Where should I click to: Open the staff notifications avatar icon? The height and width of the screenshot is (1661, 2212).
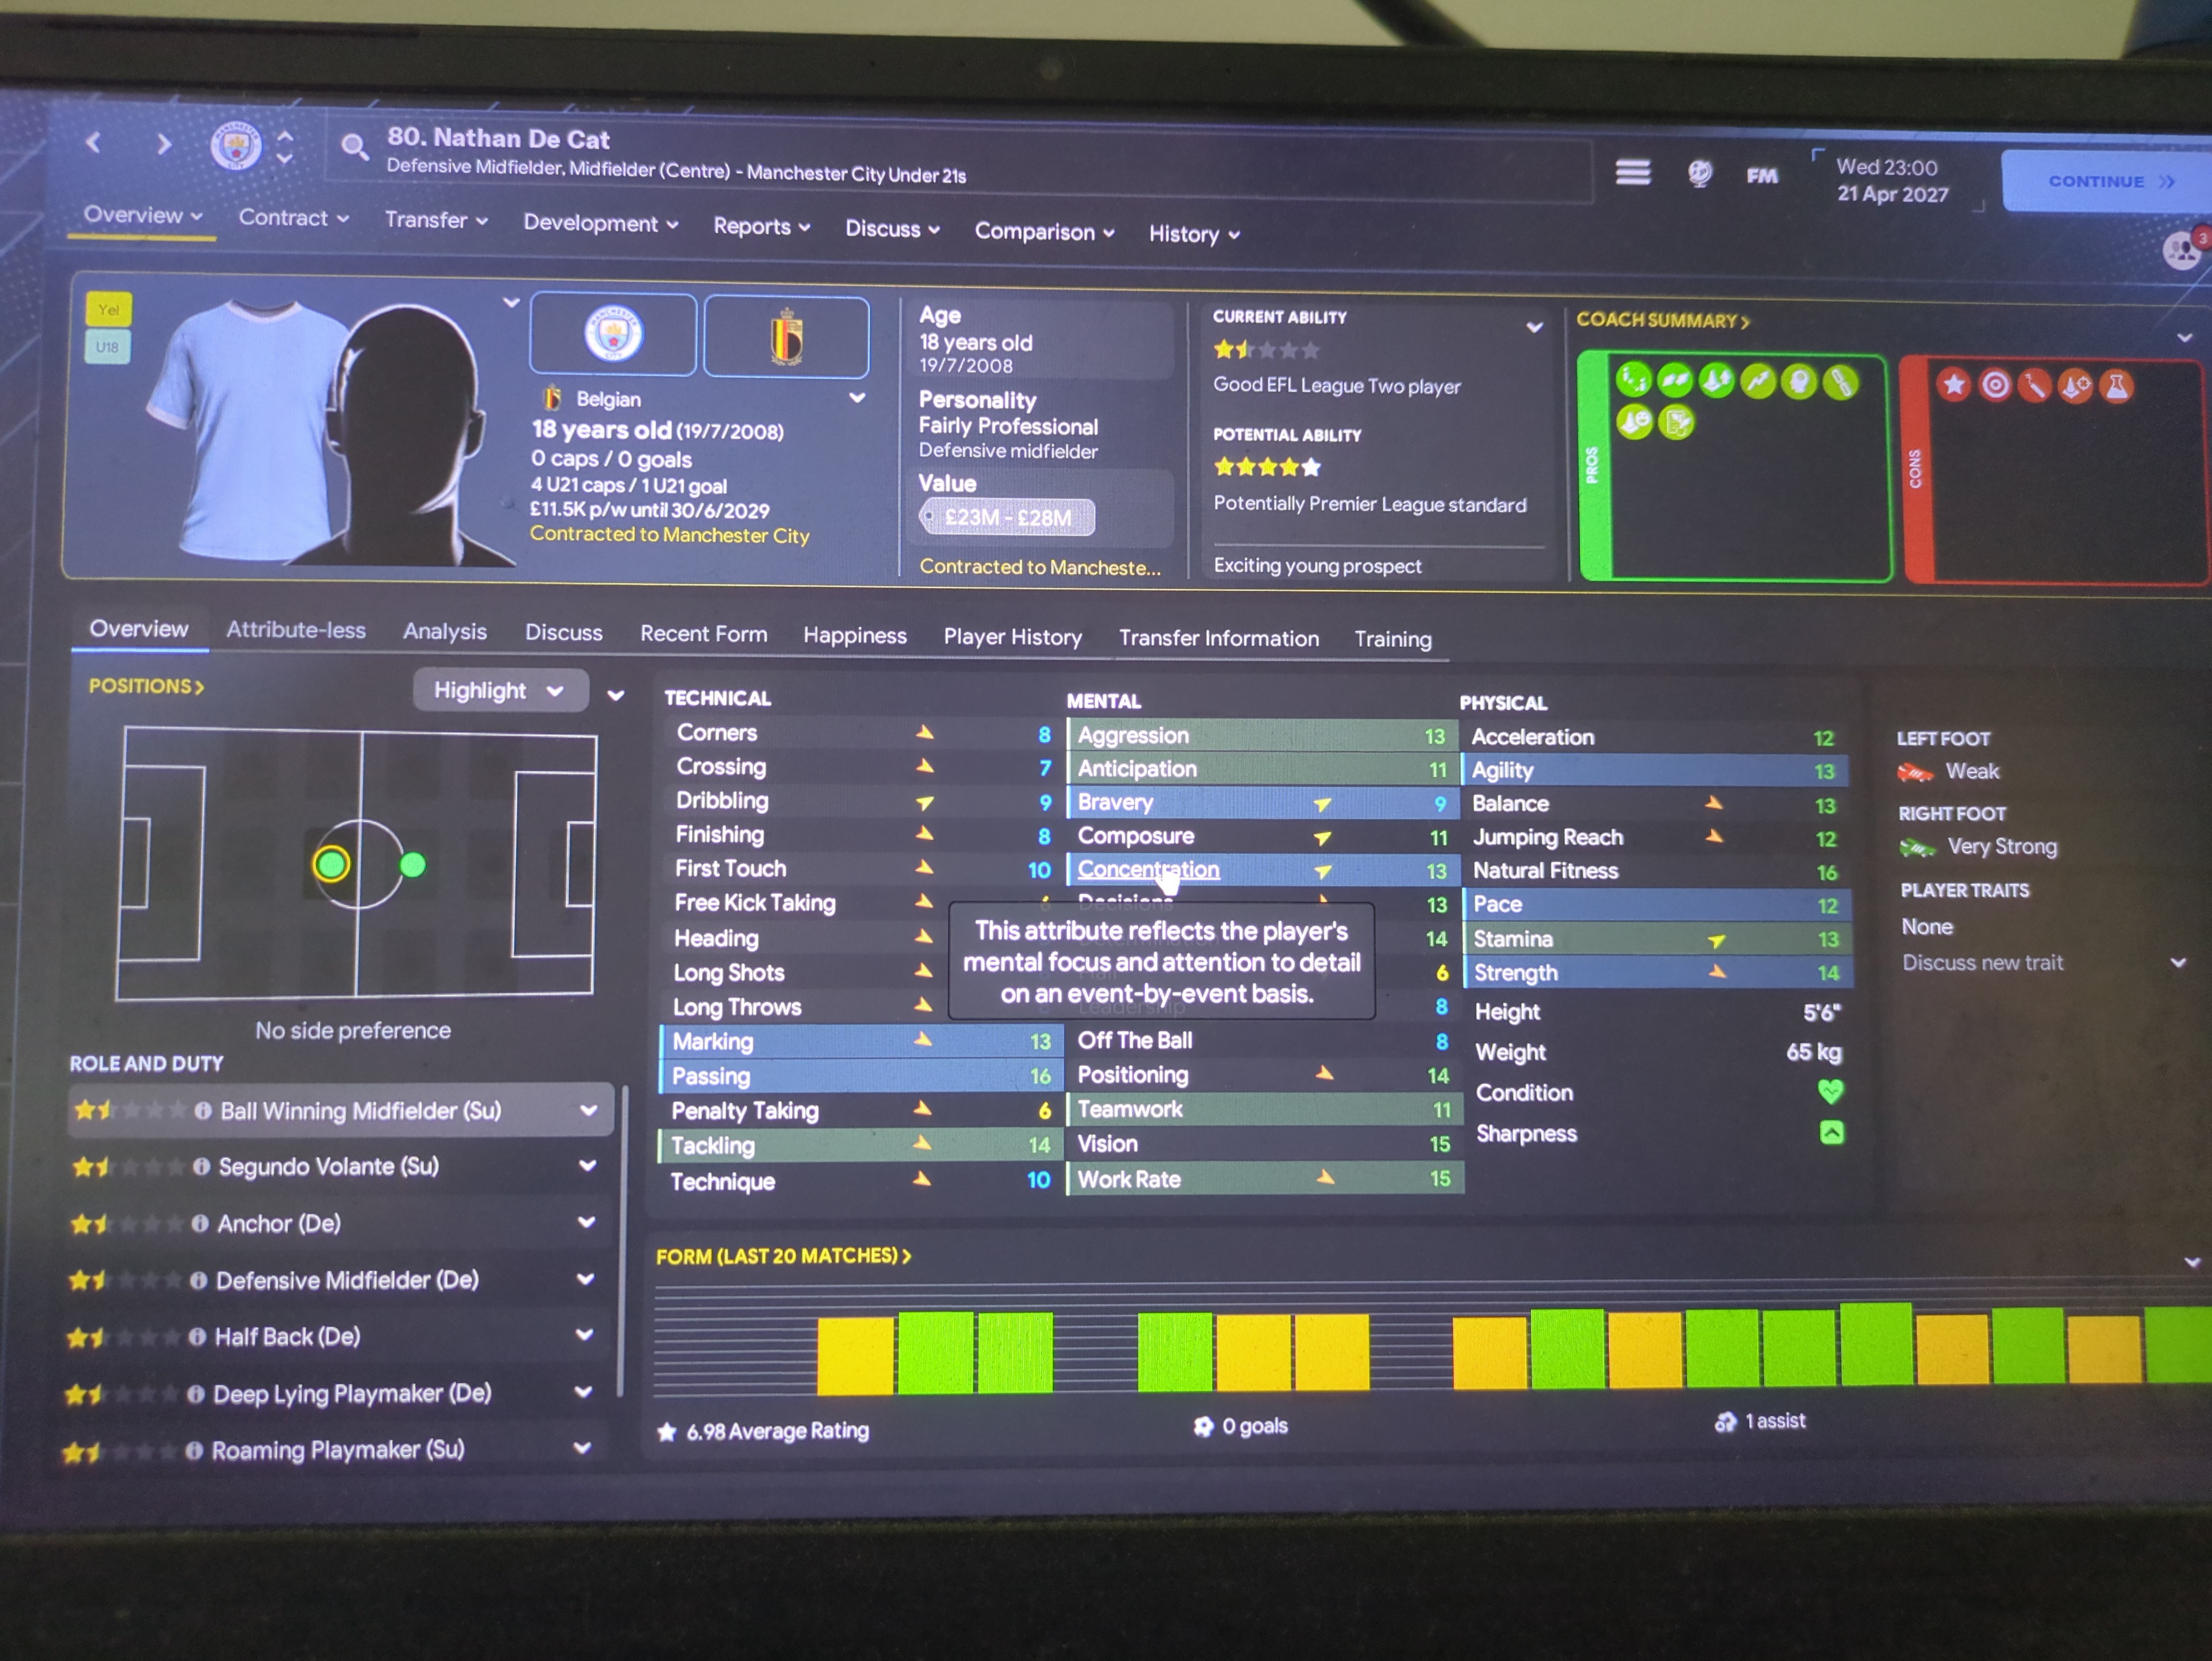click(2182, 250)
